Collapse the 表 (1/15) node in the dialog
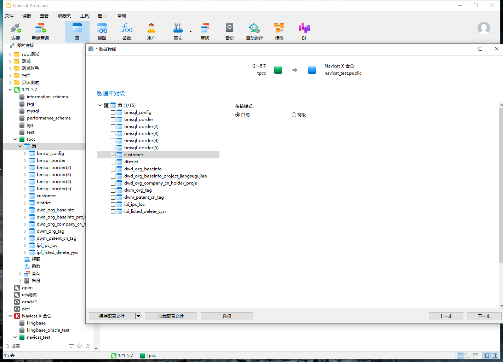 click(100, 105)
